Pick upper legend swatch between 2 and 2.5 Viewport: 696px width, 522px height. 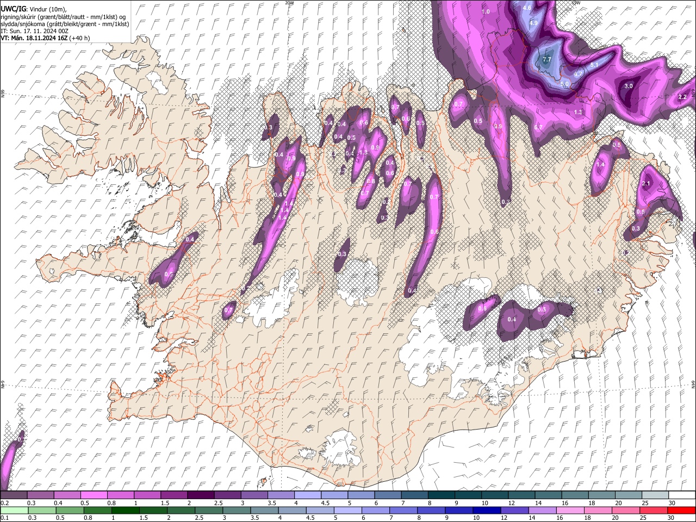click(200, 495)
